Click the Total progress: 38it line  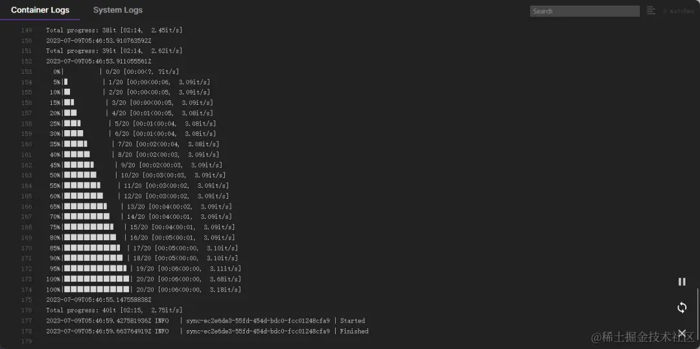click(x=114, y=30)
